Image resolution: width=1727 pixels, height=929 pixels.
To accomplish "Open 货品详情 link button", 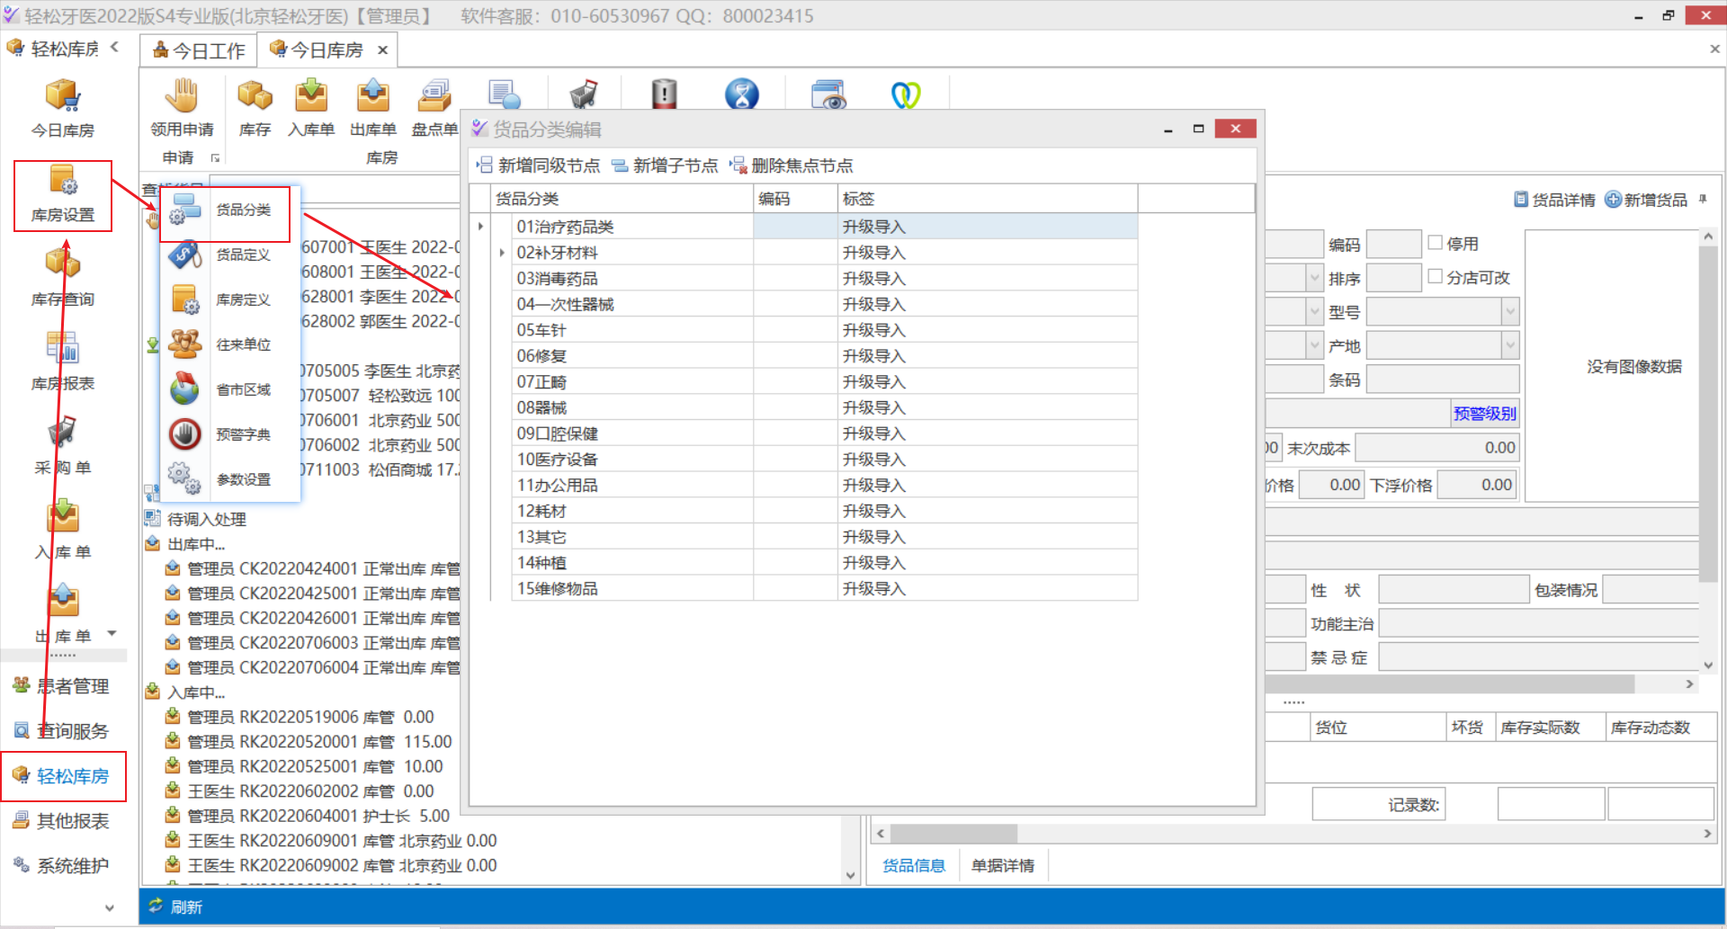I will pyautogui.click(x=1554, y=200).
